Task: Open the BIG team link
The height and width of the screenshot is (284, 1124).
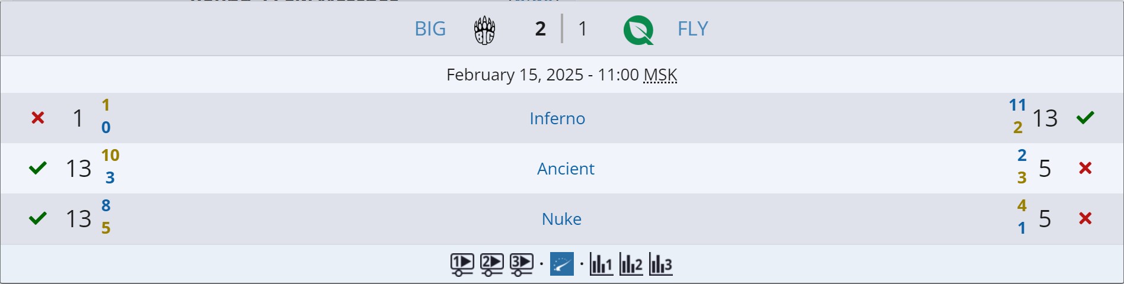Action: pyautogui.click(x=430, y=29)
